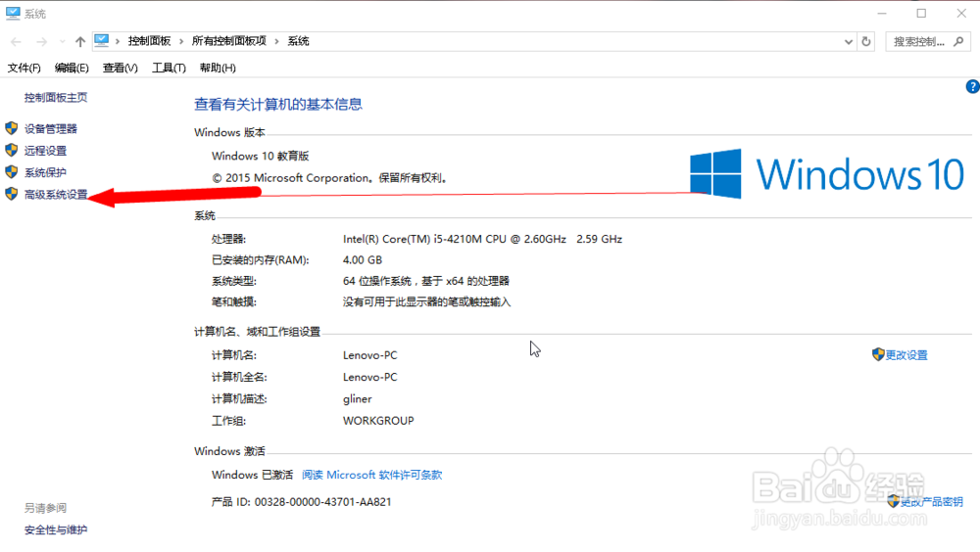Maximize the 系统 window

tap(921, 13)
